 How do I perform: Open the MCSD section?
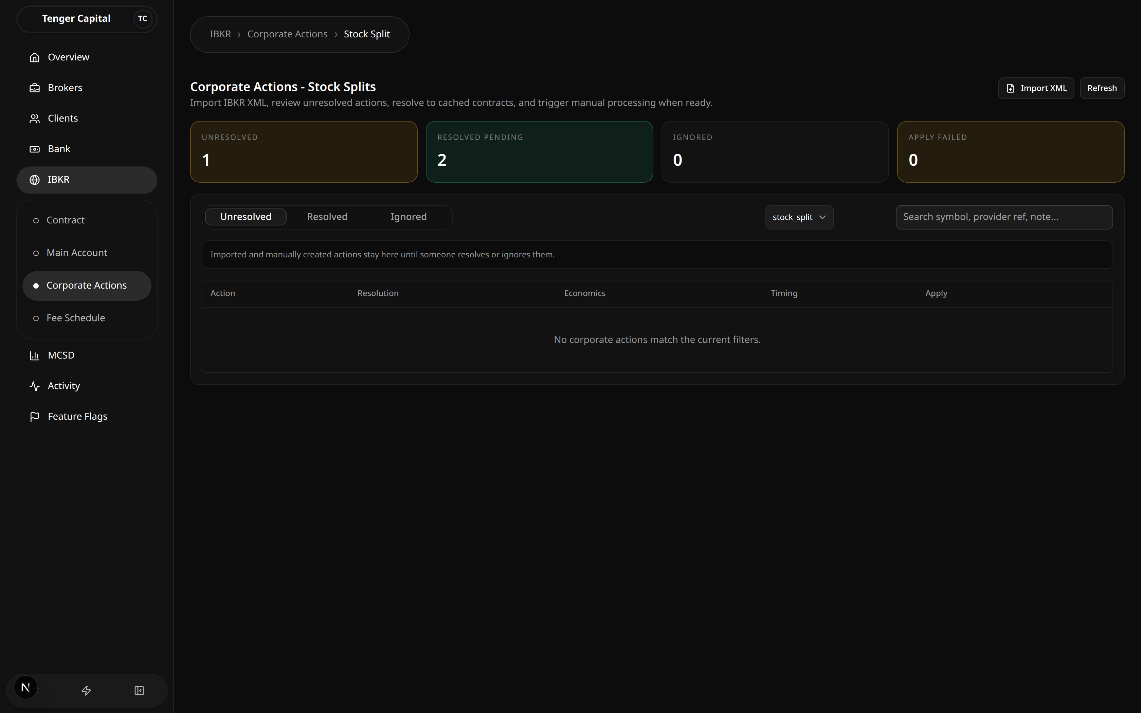tap(87, 355)
